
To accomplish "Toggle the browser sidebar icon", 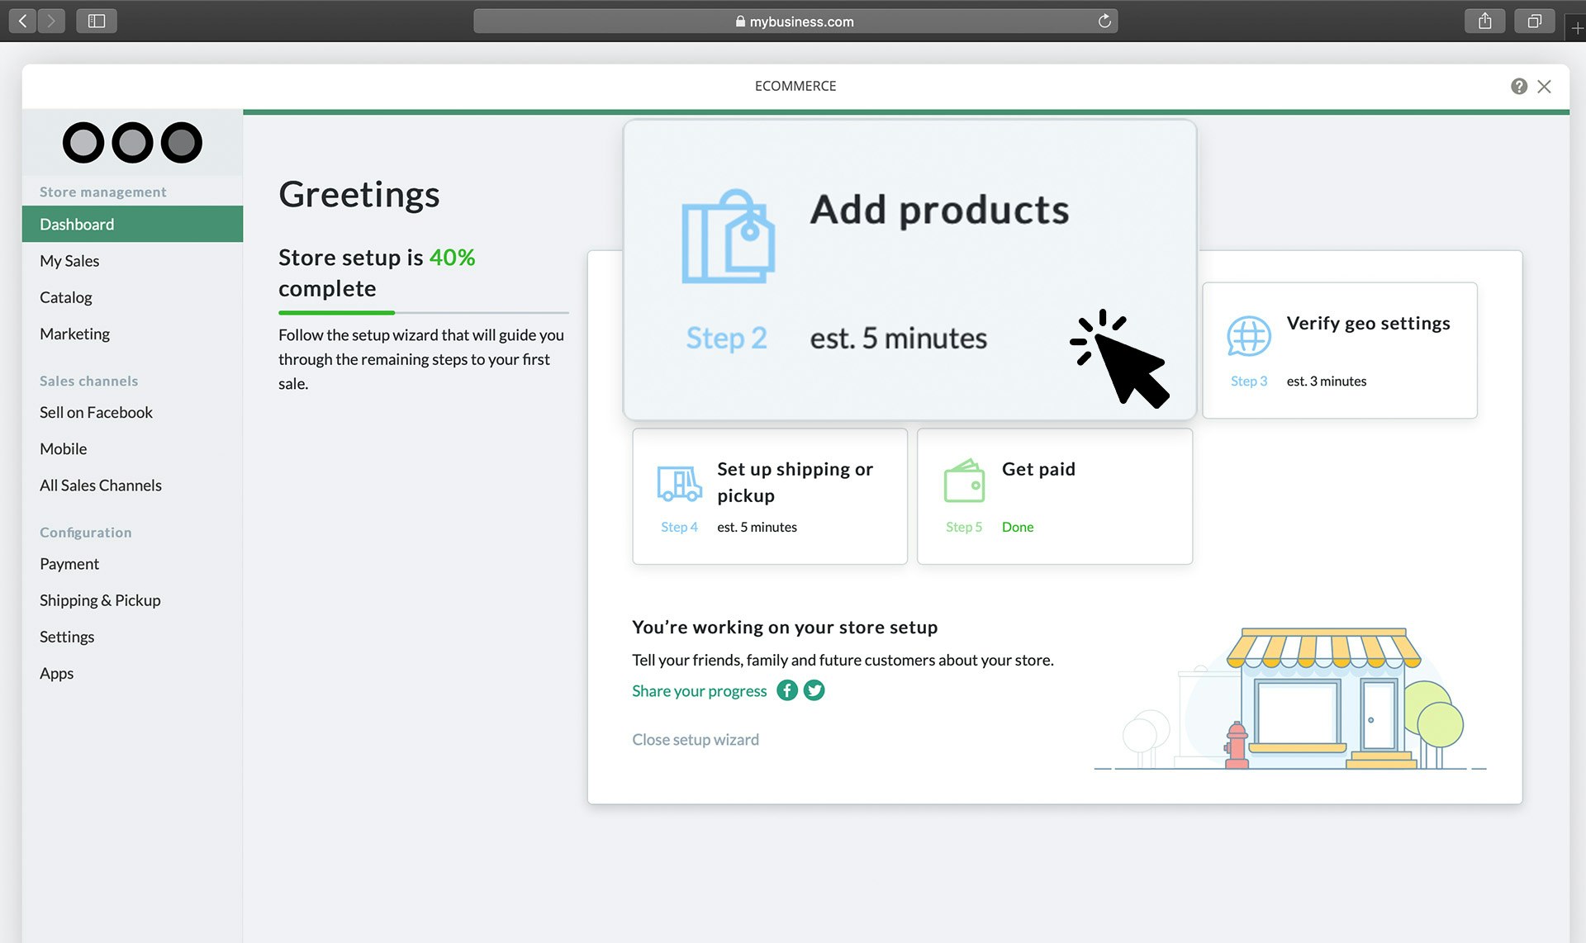I will click(97, 21).
